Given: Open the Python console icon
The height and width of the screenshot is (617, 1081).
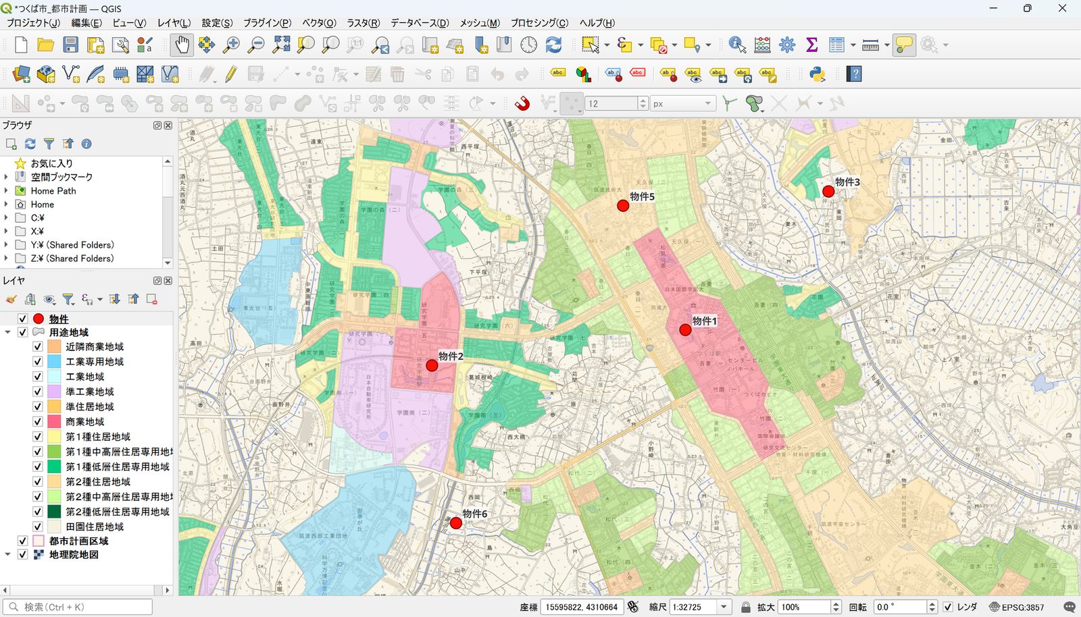Looking at the screenshot, I should tap(817, 74).
